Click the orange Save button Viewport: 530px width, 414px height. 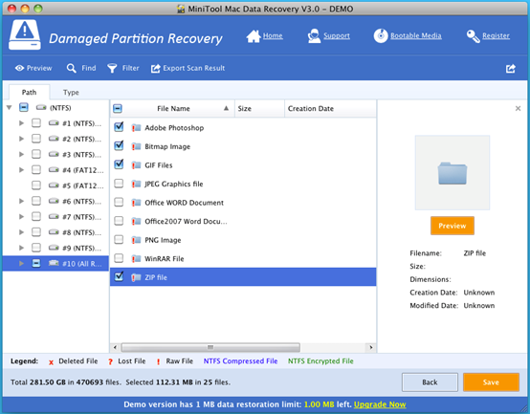tap(491, 382)
